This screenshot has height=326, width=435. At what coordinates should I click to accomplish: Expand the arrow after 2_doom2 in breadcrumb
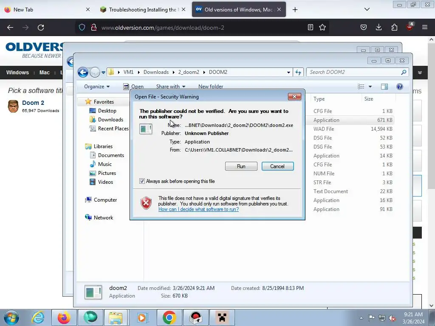click(x=204, y=72)
